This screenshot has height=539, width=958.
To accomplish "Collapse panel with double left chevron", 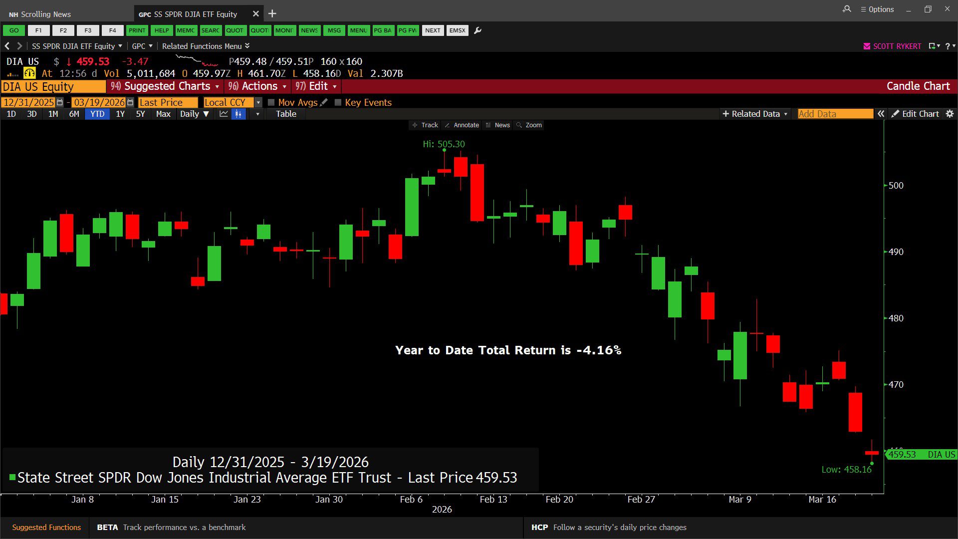I will pos(881,114).
